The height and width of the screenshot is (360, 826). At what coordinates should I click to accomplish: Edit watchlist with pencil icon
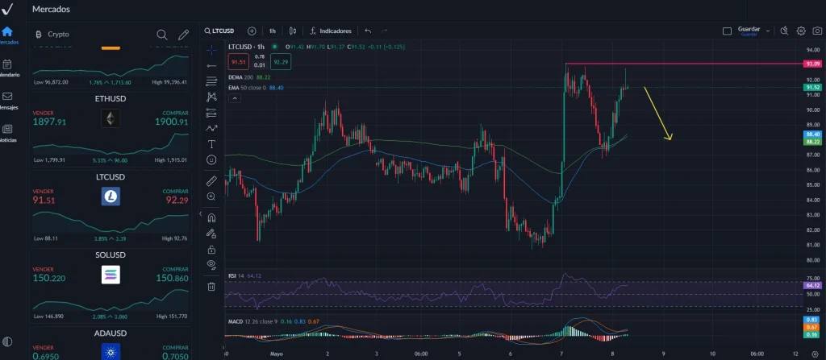(x=183, y=35)
